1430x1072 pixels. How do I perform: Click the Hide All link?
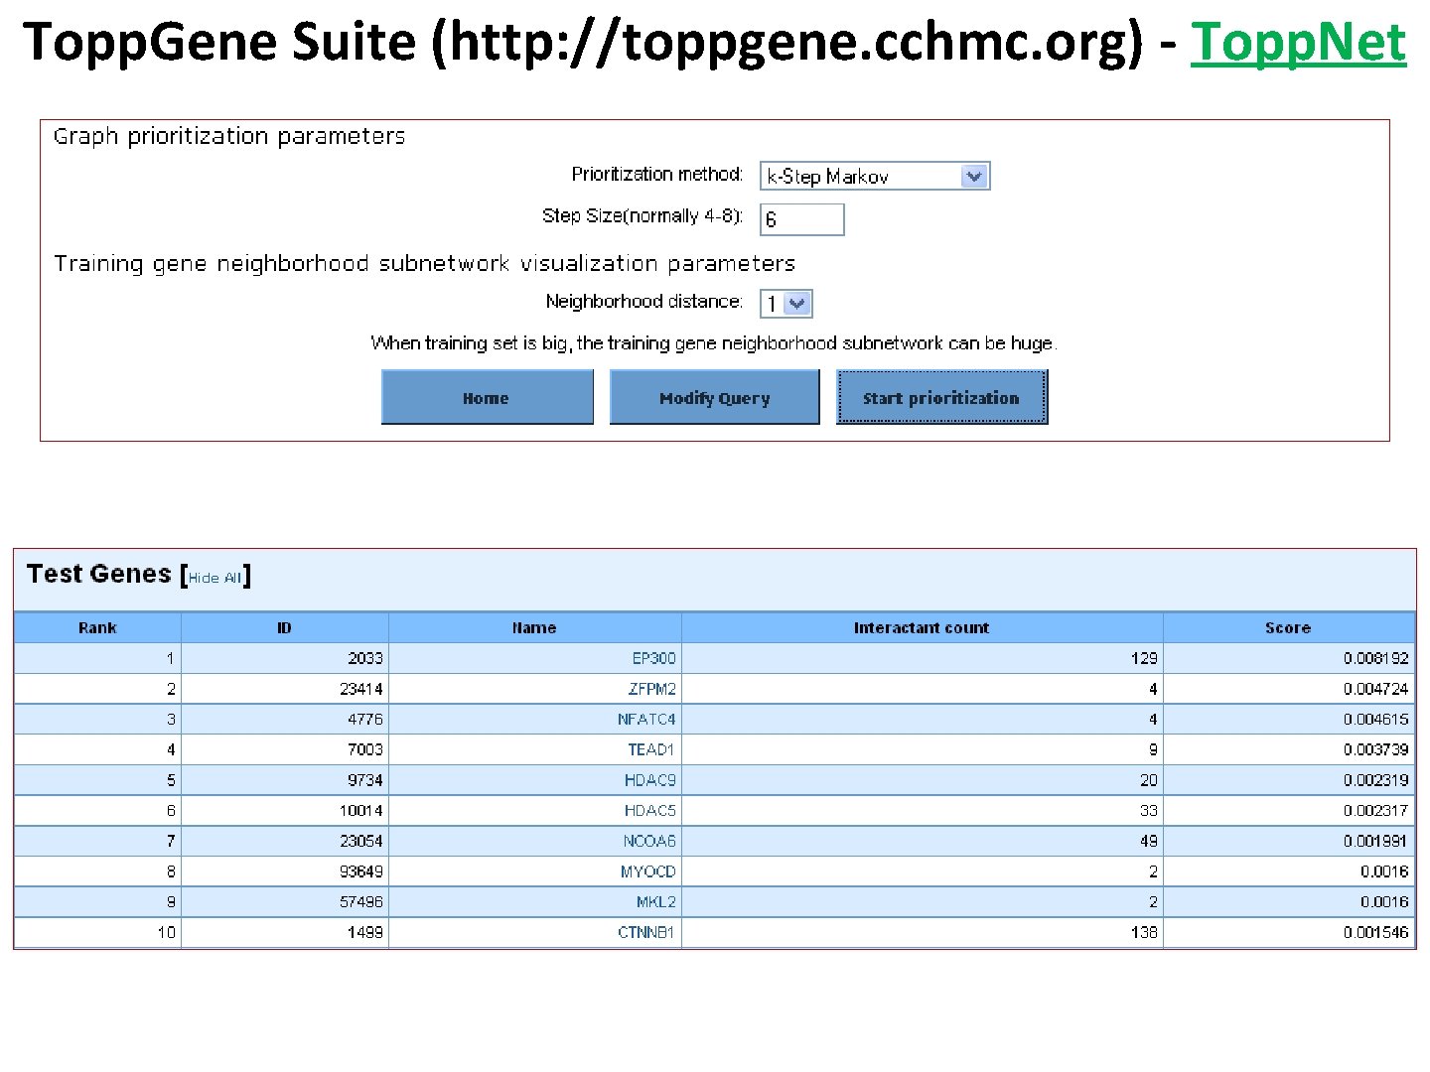pyautogui.click(x=214, y=578)
